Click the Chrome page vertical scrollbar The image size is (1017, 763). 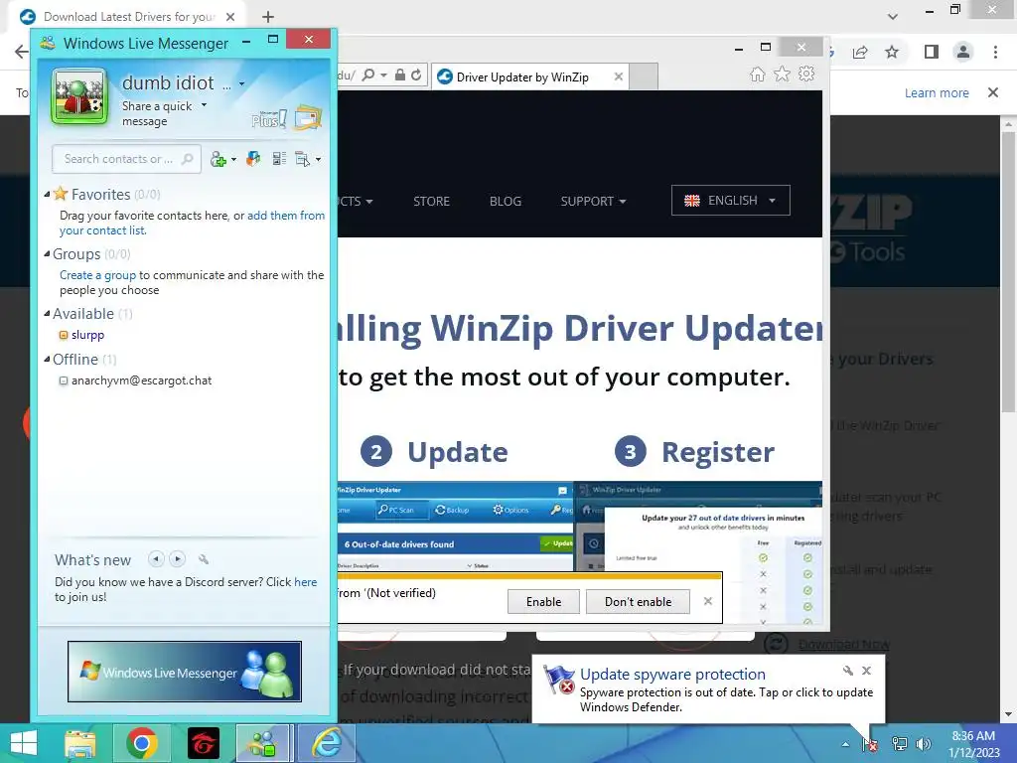click(x=1008, y=272)
